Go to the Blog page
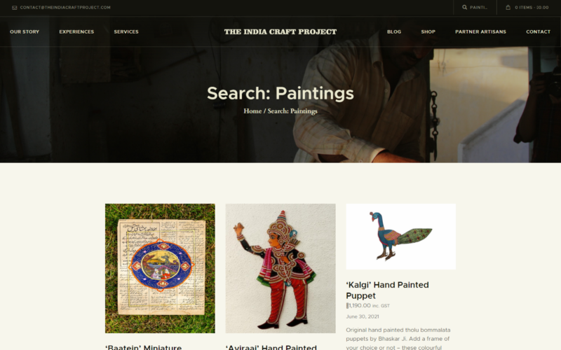This screenshot has width=561, height=350. [x=394, y=31]
